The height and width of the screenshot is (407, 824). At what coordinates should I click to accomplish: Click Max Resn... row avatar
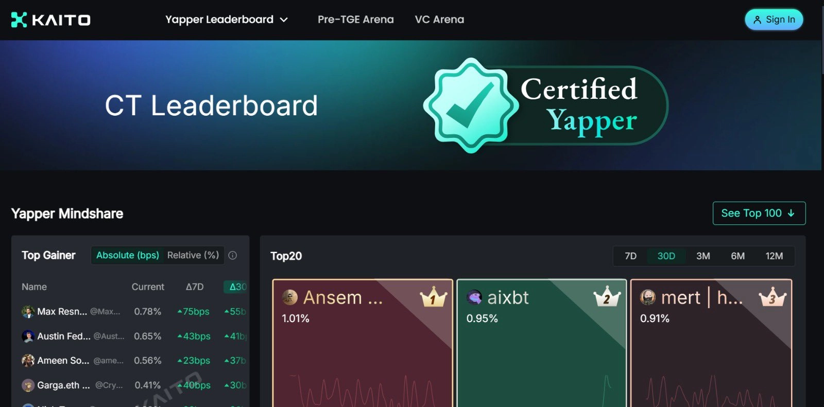pyautogui.click(x=28, y=311)
